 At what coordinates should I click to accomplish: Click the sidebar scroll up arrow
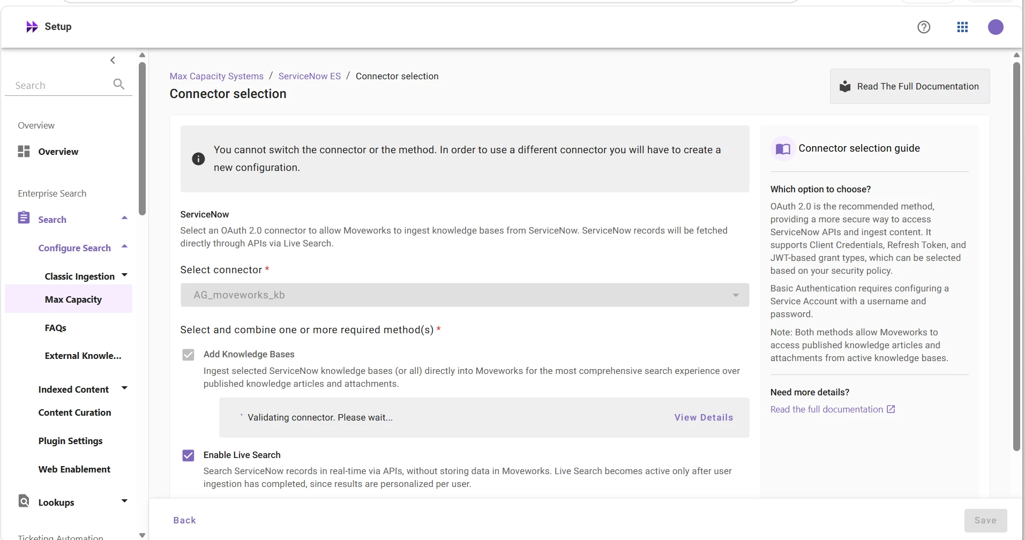click(x=142, y=55)
